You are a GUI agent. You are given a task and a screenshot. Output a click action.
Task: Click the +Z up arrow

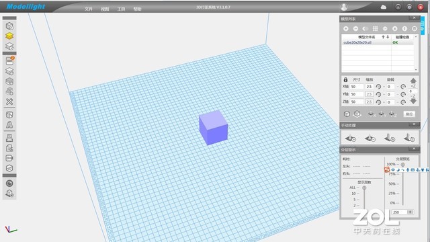click(413, 81)
